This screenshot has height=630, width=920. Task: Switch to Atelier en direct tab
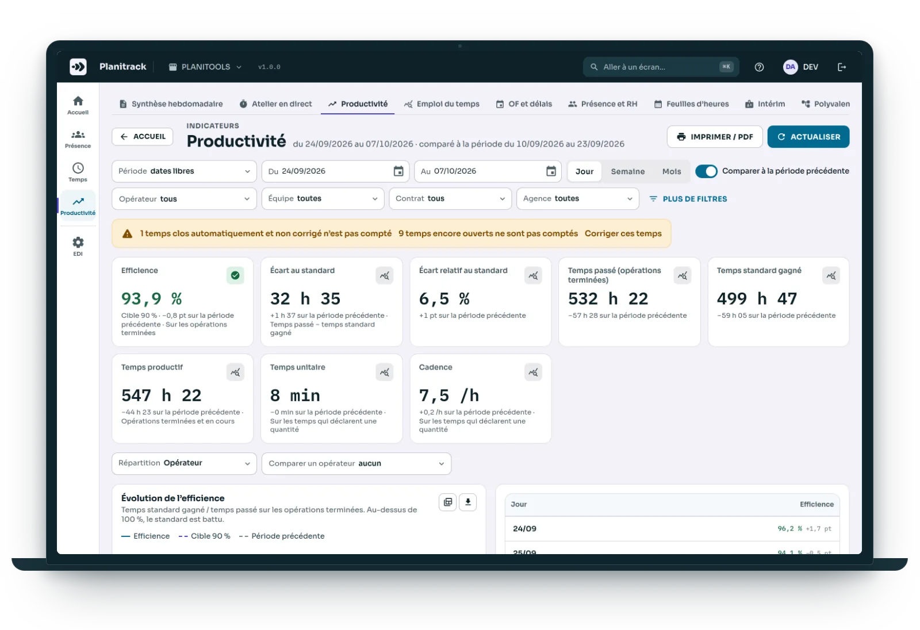pos(276,104)
